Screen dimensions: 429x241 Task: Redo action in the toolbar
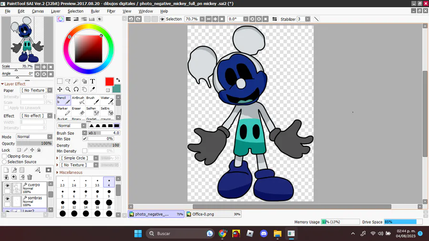[x=138, y=19]
